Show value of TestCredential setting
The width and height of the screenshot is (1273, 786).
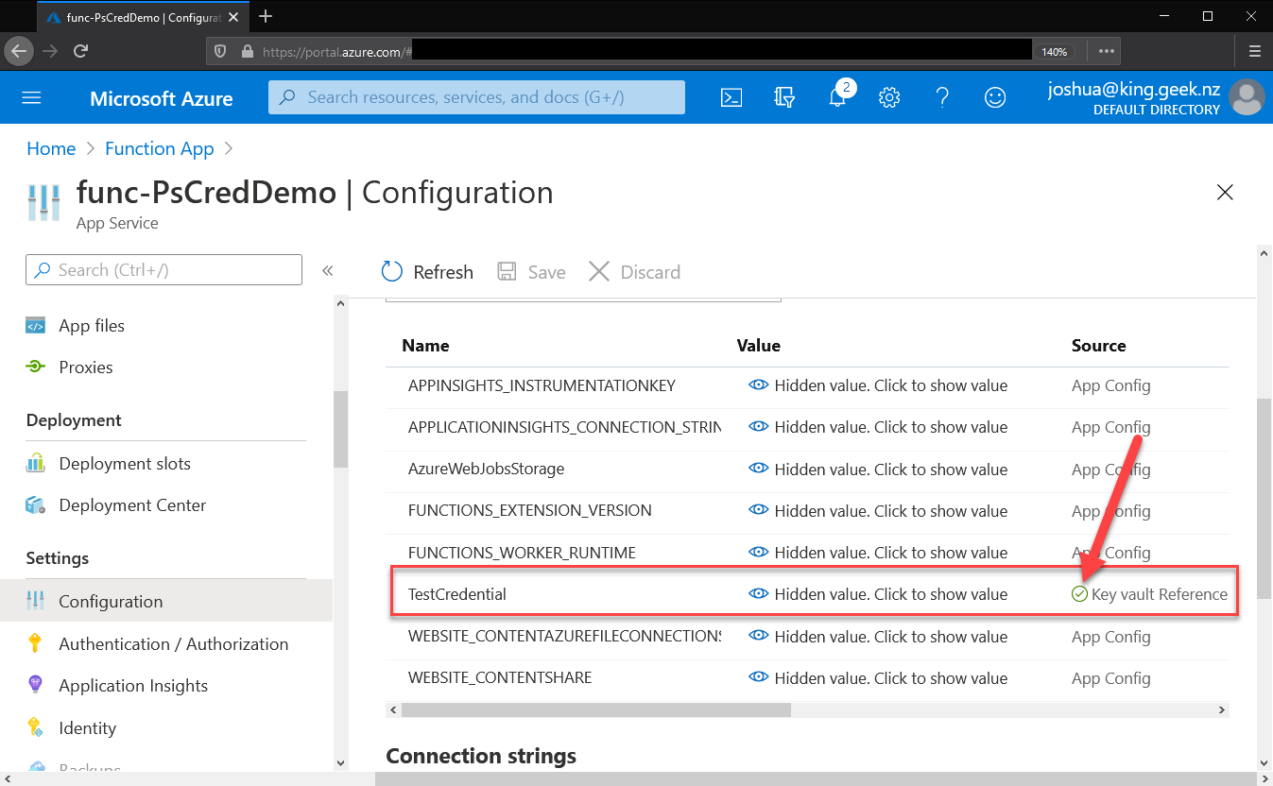[x=878, y=594]
